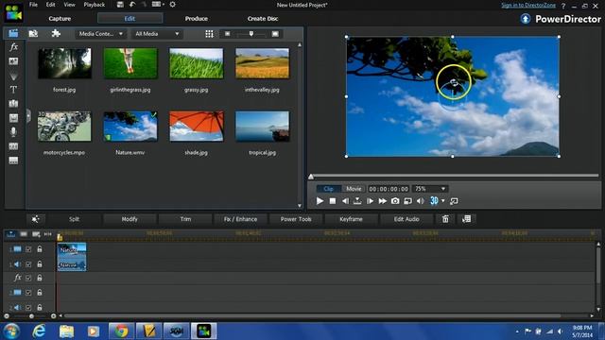This screenshot has height=340, width=605.
Task: Open the preferences gear icon
Action: [172, 5]
